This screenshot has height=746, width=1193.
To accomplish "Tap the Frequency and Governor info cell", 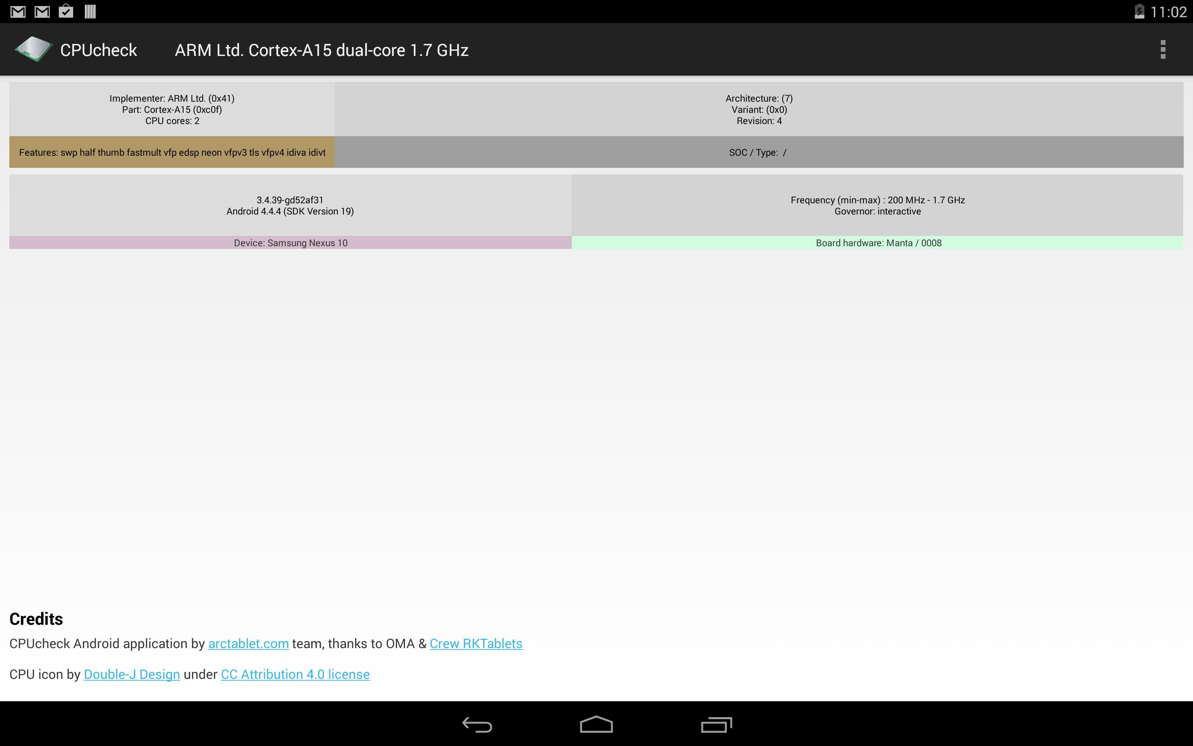I will [x=878, y=205].
